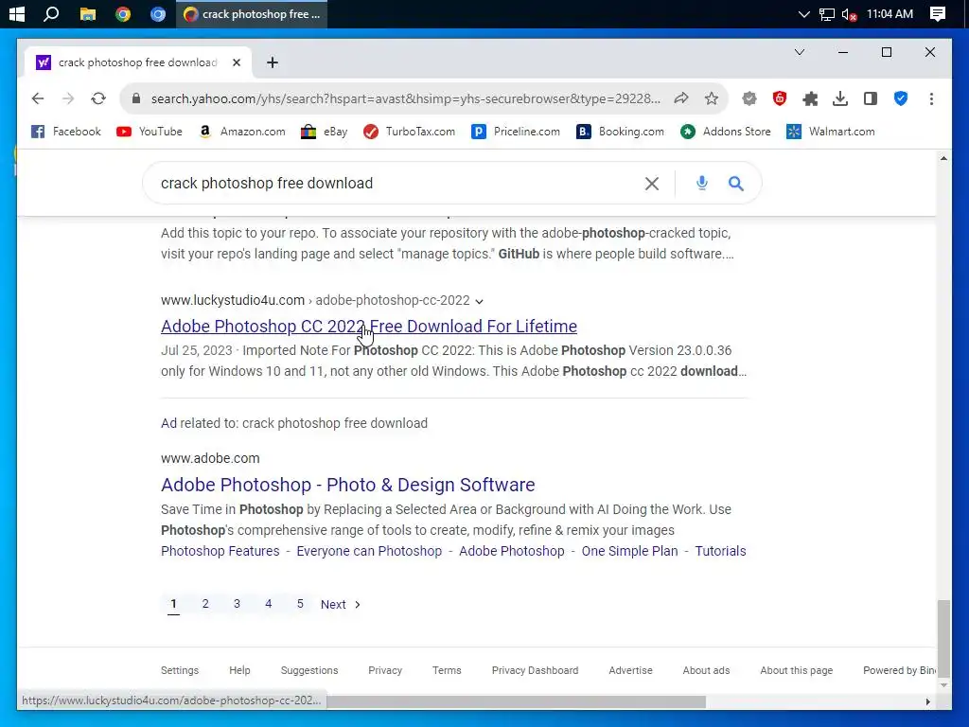
Task: Open the Everyone can Photoshop sublink
Action: pyautogui.click(x=369, y=551)
